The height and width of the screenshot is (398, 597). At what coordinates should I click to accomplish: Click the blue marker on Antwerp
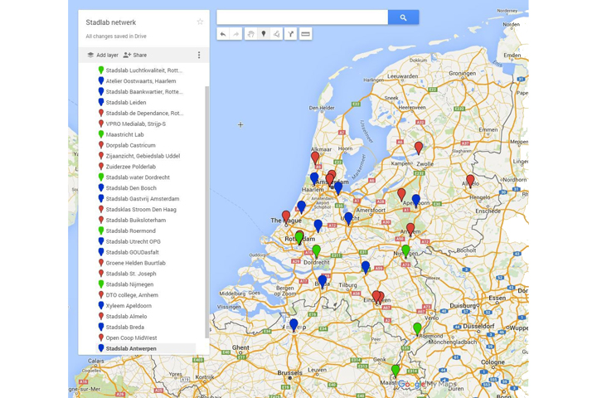[294, 326]
